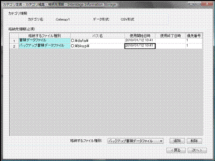Viewport: 215px width, 161px height.
Task: Click the 格納するファイル種別 column header
Action: point(45,35)
